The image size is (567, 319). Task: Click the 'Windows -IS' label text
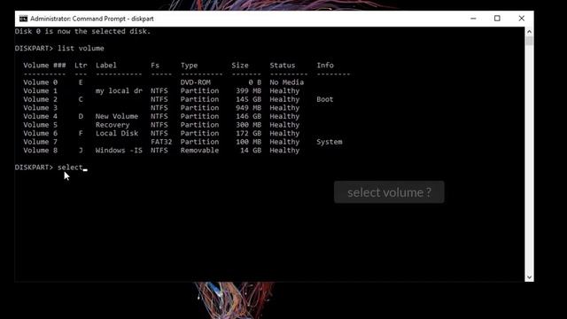[x=119, y=151]
